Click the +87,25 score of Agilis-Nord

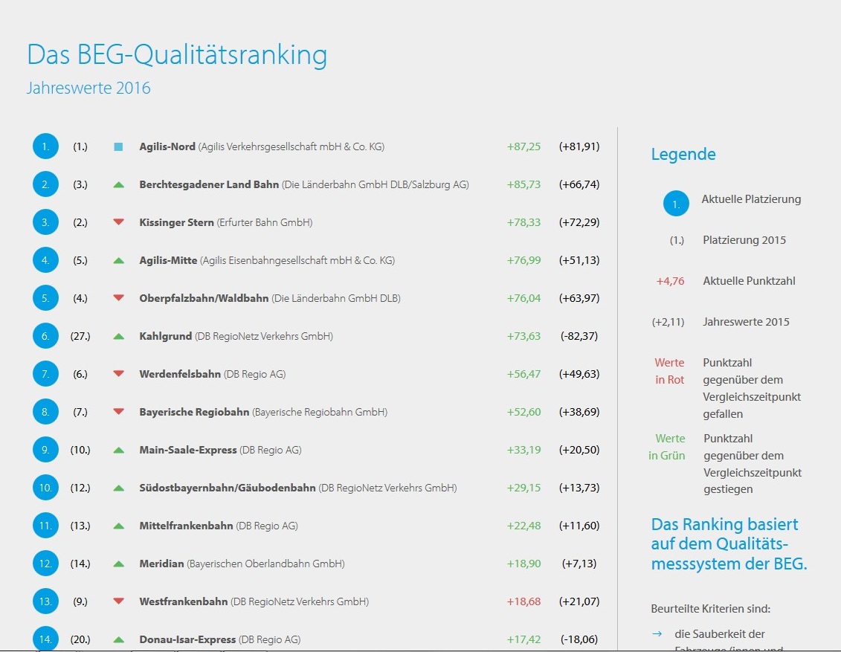(524, 146)
